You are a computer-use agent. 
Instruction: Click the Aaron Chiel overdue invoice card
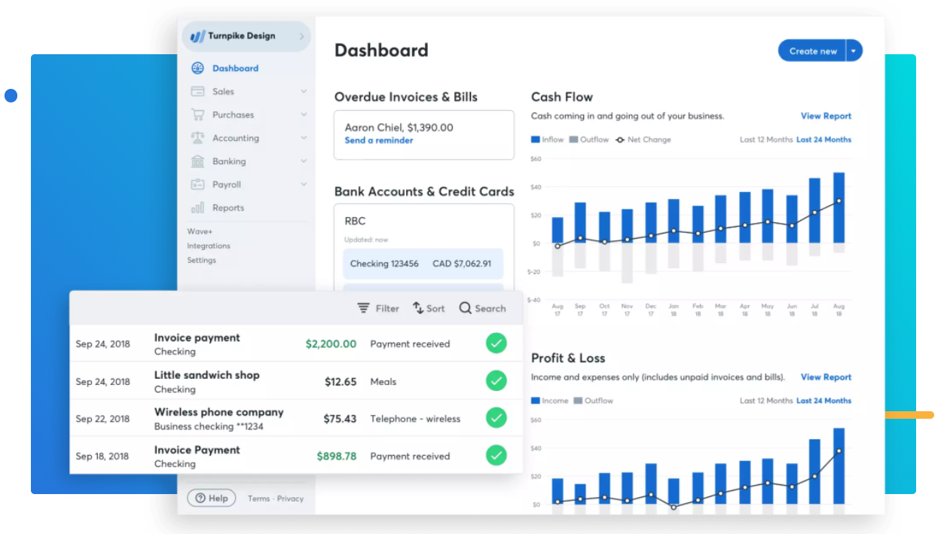click(x=424, y=135)
